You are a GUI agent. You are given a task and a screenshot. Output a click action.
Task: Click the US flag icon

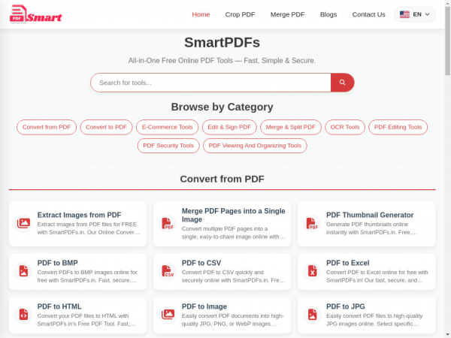(x=404, y=14)
